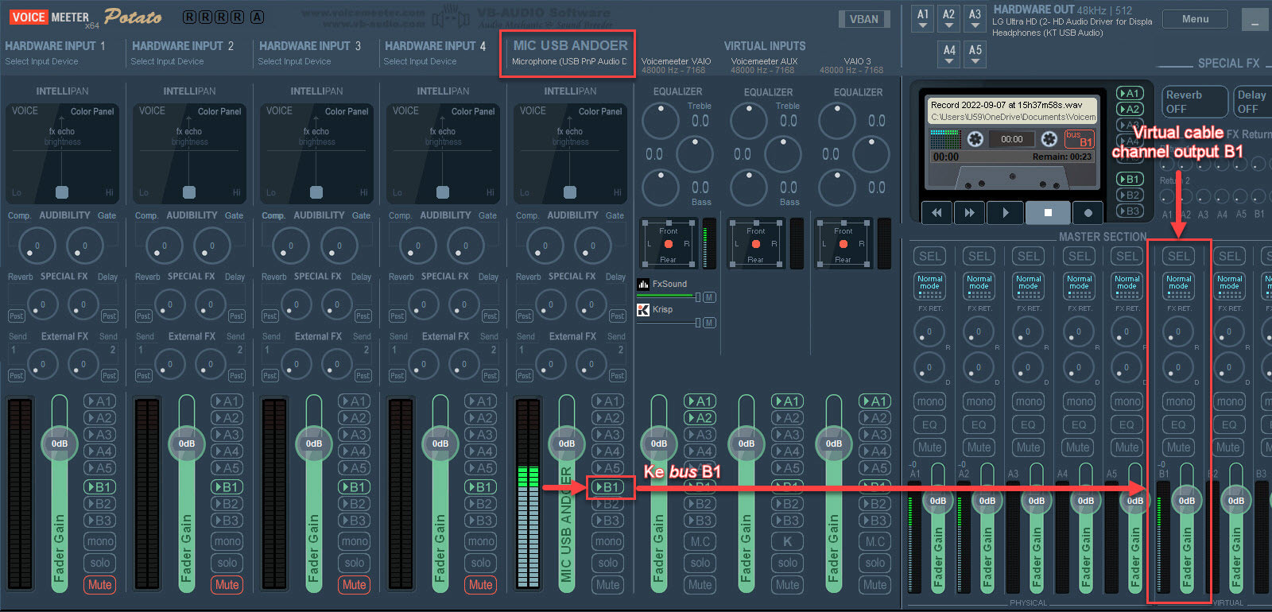Click the A macro indicator beside R buttons
The width and height of the screenshot is (1272, 612).
[257, 17]
